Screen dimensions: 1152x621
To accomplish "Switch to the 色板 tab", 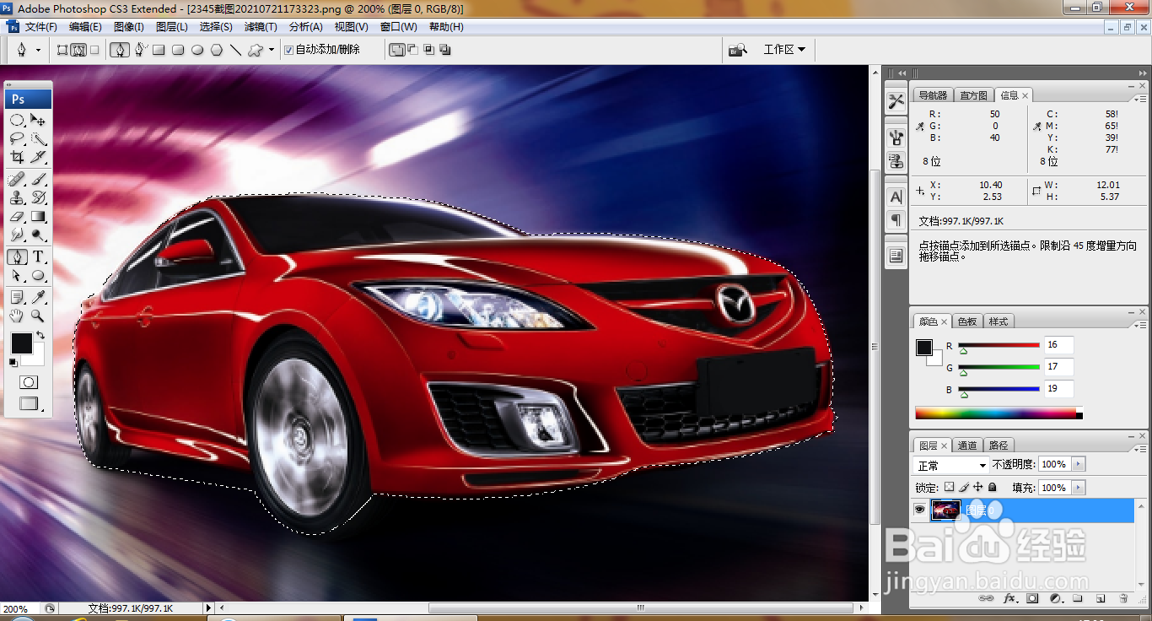I will [967, 321].
